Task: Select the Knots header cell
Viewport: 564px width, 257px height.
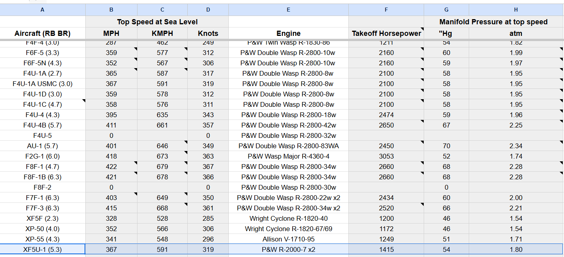Action: pyautogui.click(x=208, y=33)
